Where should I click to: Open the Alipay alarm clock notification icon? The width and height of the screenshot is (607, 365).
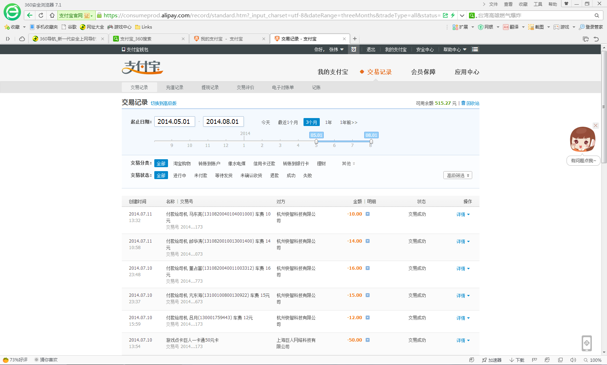coord(354,49)
